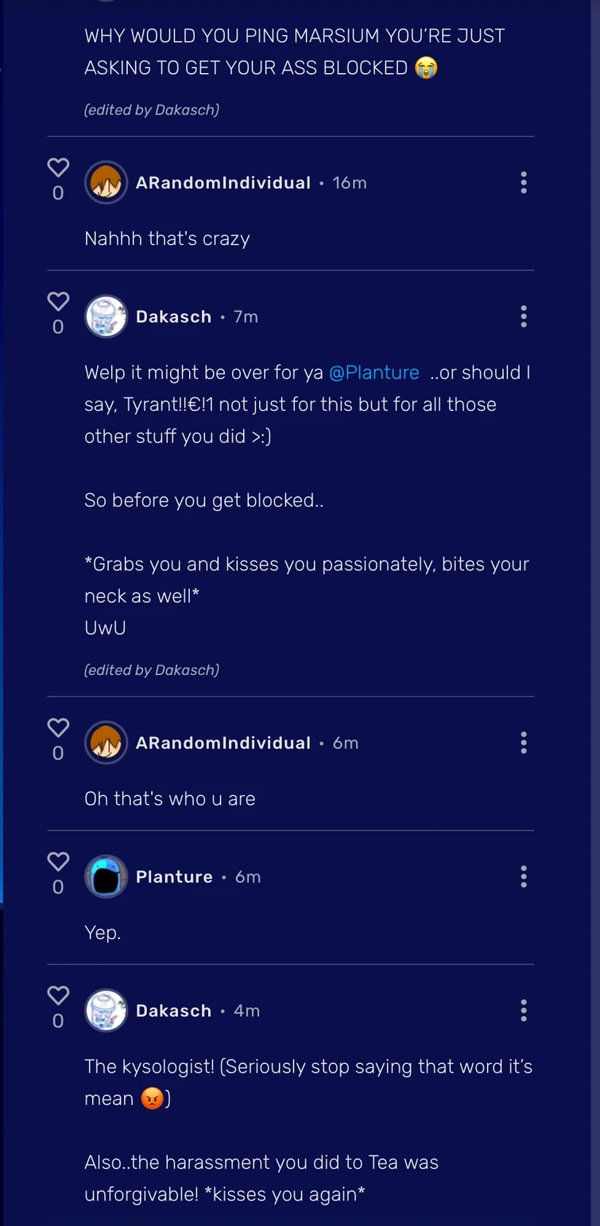600x1226 pixels.
Task: Click Dakasch's avatar on the 4m comment
Action: point(106,1011)
